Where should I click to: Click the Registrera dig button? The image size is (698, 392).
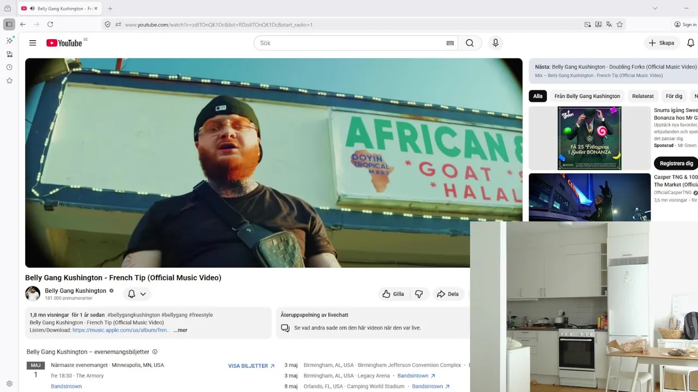(x=676, y=163)
